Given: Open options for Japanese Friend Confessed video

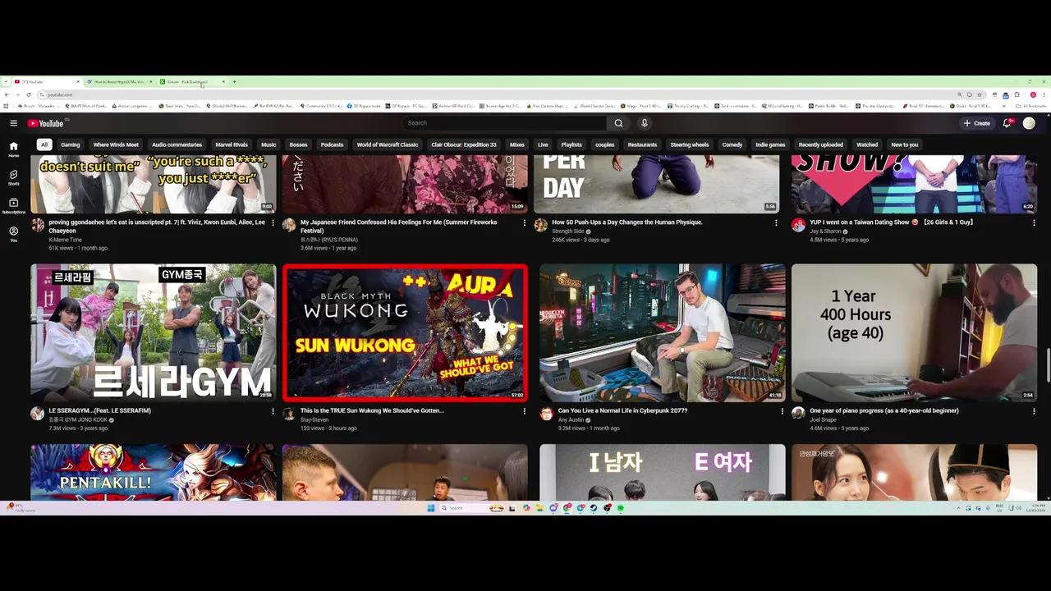Looking at the screenshot, I should (524, 222).
